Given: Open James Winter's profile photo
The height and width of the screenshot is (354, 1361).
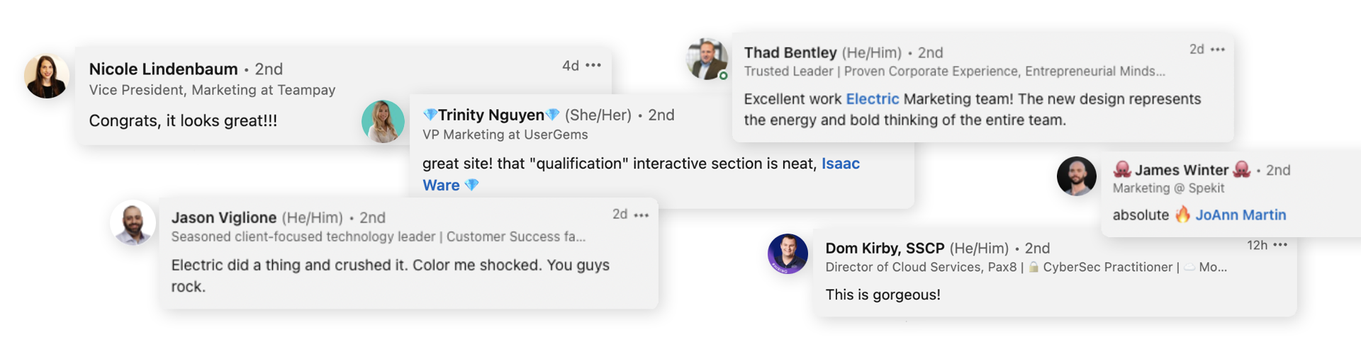Looking at the screenshot, I should point(1077,176).
